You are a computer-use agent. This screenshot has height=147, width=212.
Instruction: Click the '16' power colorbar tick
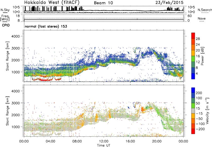click(198, 56)
